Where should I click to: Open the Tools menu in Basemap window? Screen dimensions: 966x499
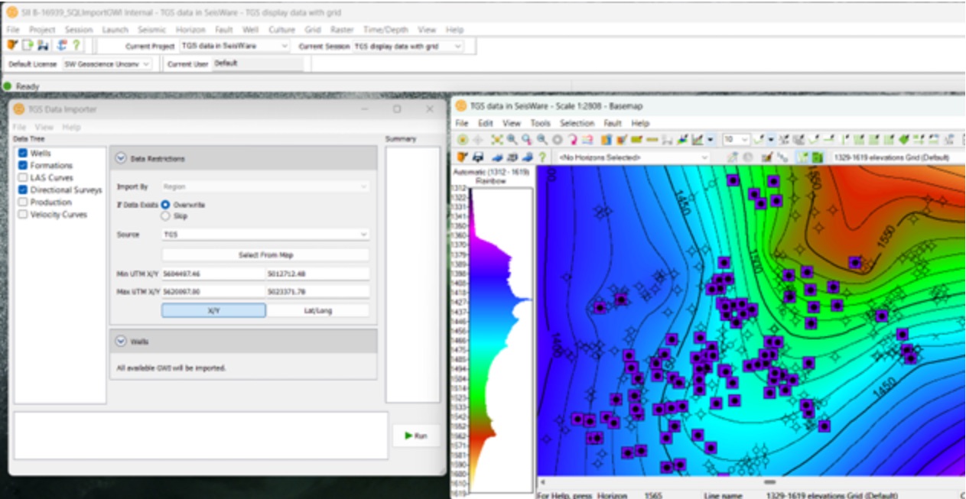coord(540,123)
